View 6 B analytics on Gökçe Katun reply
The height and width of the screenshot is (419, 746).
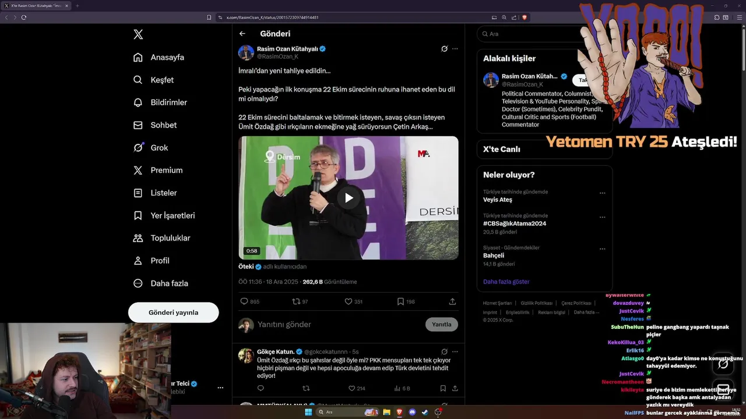402,388
